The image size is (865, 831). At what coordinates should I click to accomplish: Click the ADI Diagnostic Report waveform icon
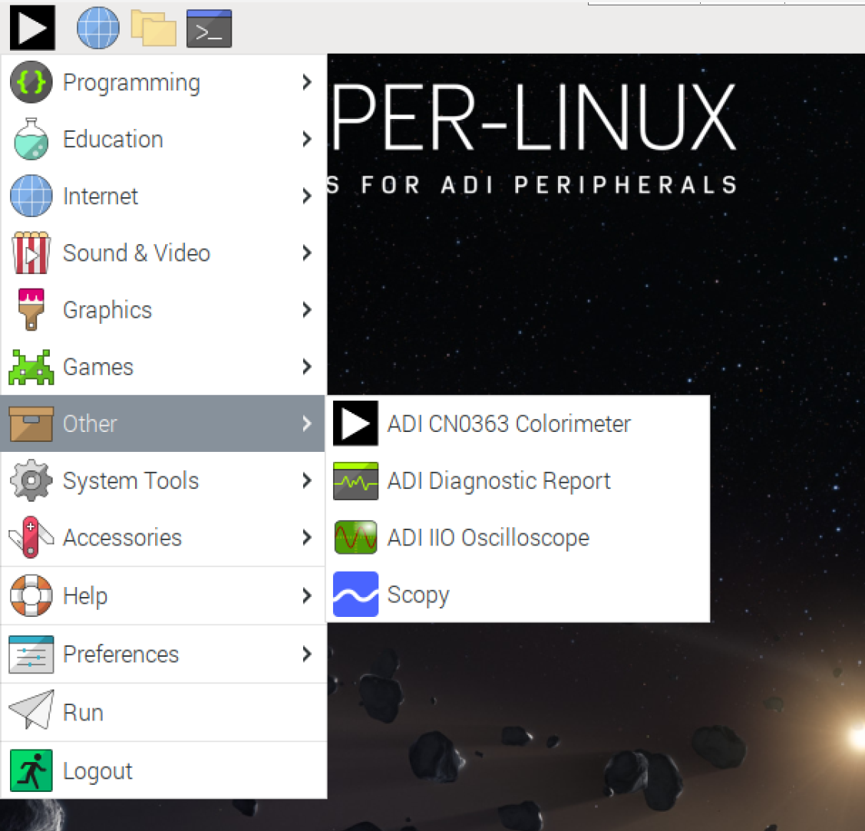tap(356, 481)
